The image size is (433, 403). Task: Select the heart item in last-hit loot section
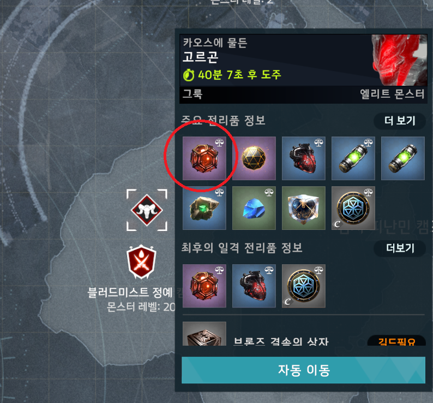pos(254,286)
